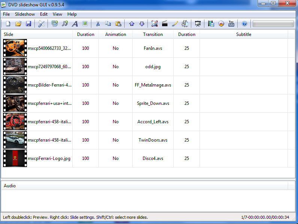Select mxcpferrari+usa+int slide name
298x224 pixels.
pyautogui.click(x=49, y=103)
